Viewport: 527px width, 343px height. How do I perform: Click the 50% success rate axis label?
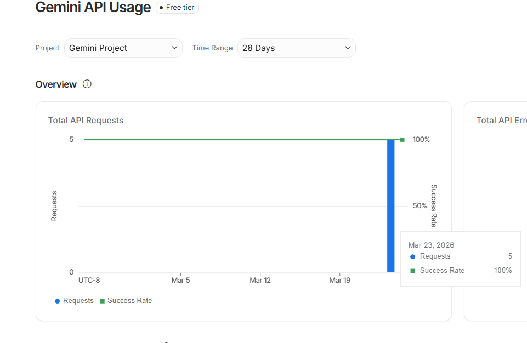pyautogui.click(x=420, y=205)
